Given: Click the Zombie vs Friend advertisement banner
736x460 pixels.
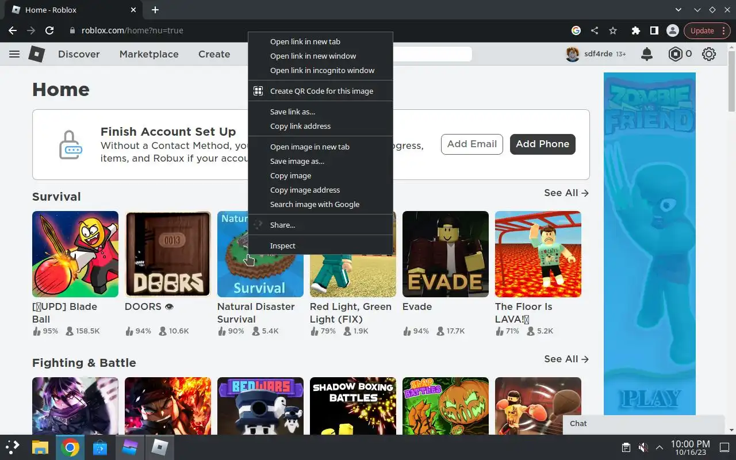Looking at the screenshot, I should coord(650,244).
